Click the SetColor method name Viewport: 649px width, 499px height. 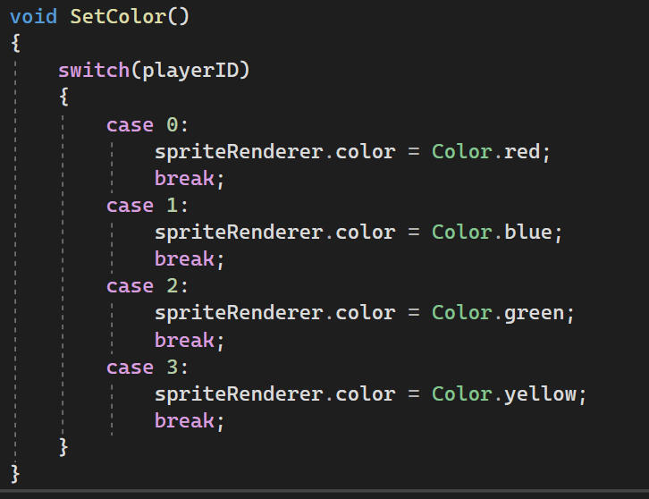click(118, 17)
